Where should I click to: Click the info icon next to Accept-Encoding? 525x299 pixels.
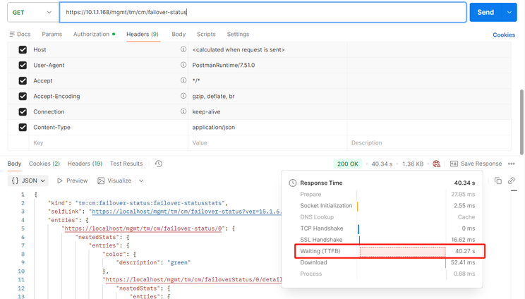[183, 97]
